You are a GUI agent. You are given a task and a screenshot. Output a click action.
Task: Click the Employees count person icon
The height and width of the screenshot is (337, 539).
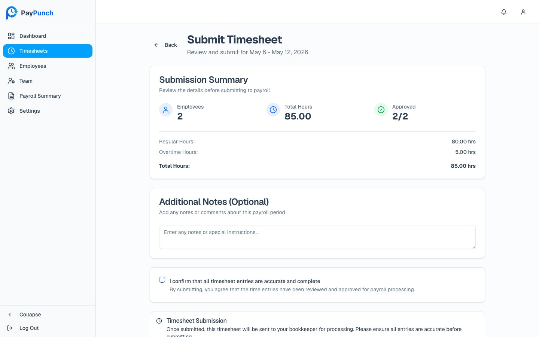click(166, 110)
